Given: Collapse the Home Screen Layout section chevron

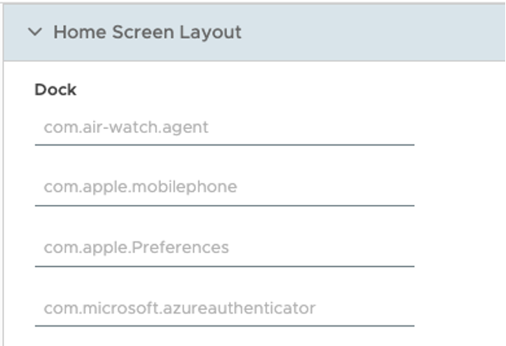Looking at the screenshot, I should pos(34,33).
